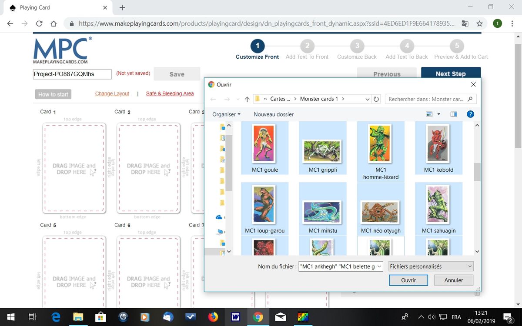Select step 3 Customize Back
Image resolution: width=522 pixels, height=326 pixels.
pyautogui.click(x=357, y=49)
